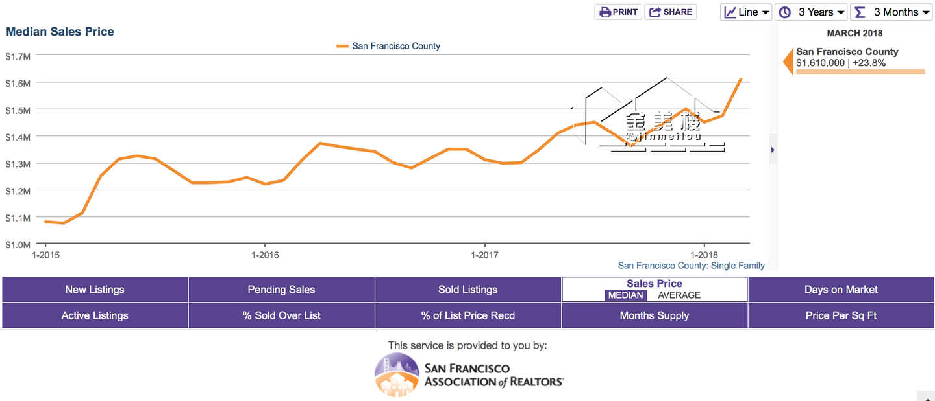The height and width of the screenshot is (401, 935).
Task: Click the sigma rolling-average icon
Action: tap(860, 12)
